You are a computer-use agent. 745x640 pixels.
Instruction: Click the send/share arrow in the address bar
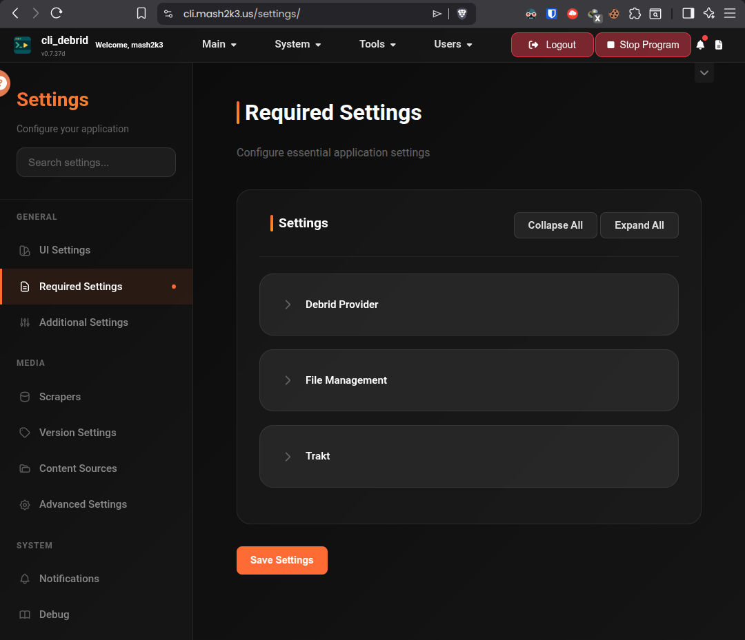437,14
